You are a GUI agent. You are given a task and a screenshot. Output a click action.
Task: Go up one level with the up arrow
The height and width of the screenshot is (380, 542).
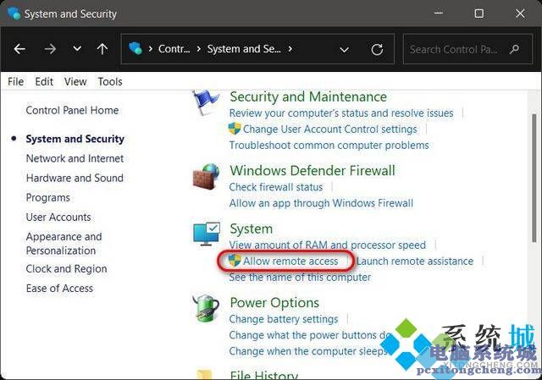click(x=102, y=49)
